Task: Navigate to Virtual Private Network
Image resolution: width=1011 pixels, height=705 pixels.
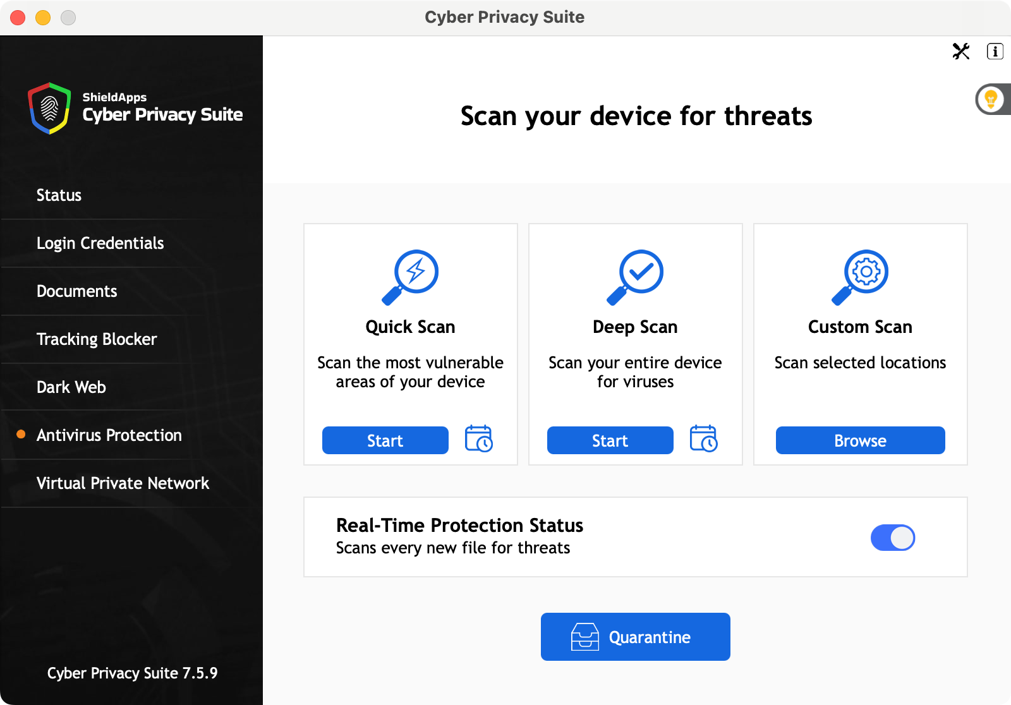Action: click(123, 483)
